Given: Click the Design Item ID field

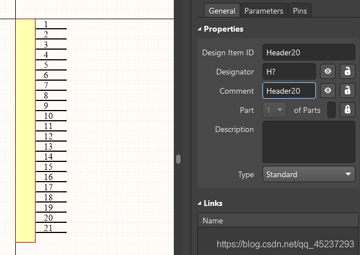Looking at the screenshot, I should coord(309,52).
